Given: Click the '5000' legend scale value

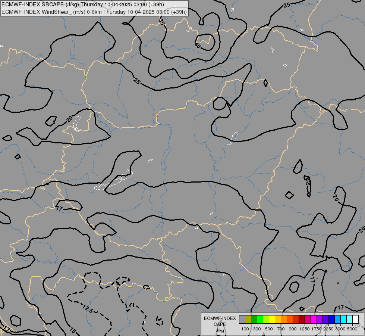Looking at the screenshot, I should [x=352, y=329].
